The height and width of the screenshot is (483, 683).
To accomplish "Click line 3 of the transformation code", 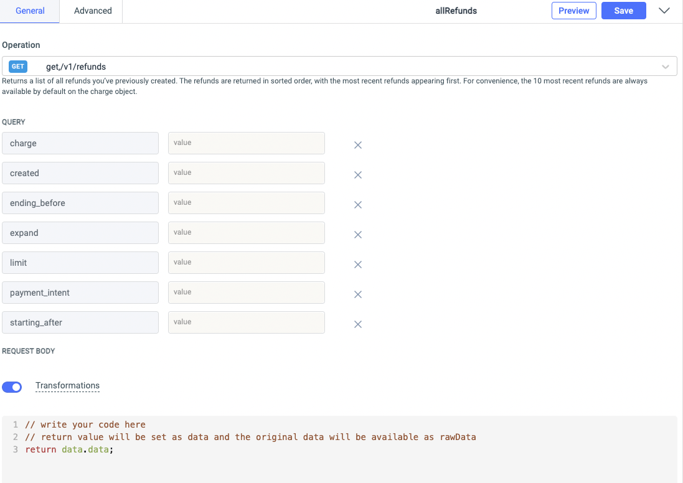I will click(68, 449).
